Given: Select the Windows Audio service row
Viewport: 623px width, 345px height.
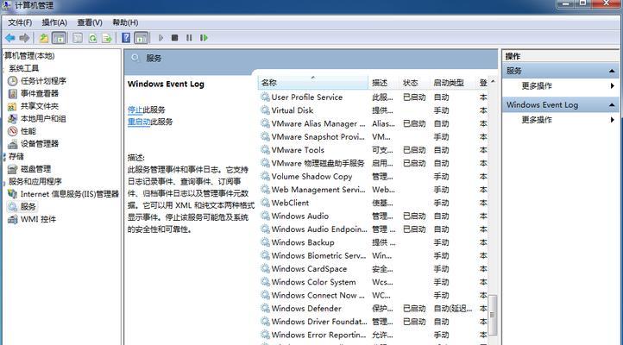Looking at the screenshot, I should 374,216.
